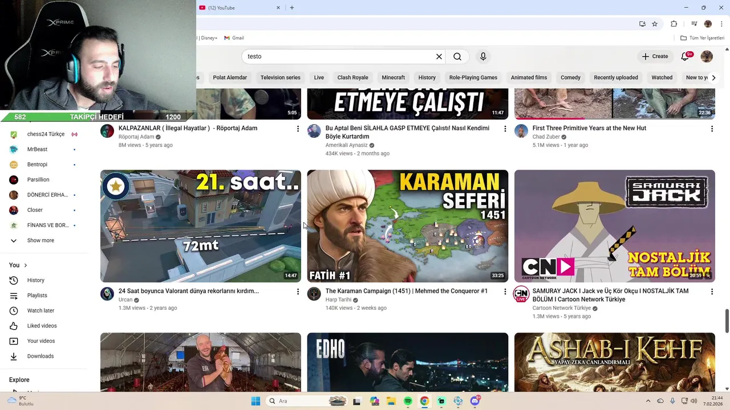Open Discord from the taskbar
This screenshot has height=410, width=730.
[475, 401]
